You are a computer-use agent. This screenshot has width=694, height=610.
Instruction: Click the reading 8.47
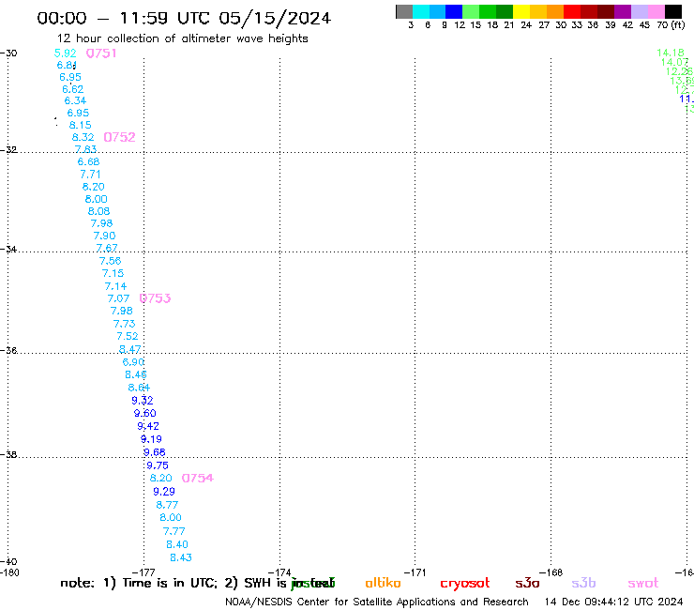point(130,349)
